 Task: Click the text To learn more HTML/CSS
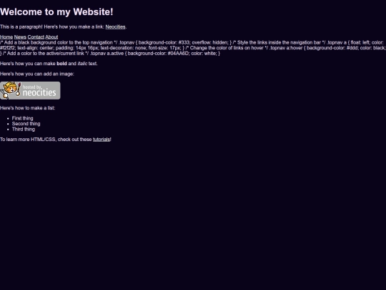28,140
